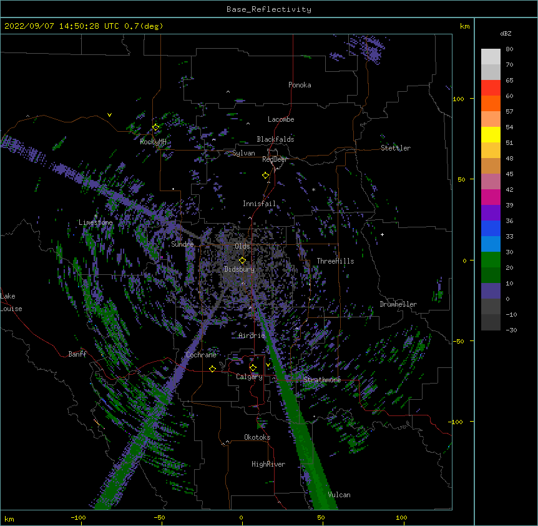
Task: Click the magenta 42 dBZ color swatch
Action: tap(491, 197)
